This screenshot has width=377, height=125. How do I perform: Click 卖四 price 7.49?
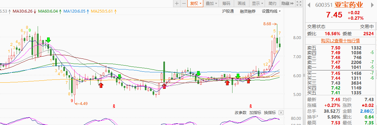tap(336, 53)
